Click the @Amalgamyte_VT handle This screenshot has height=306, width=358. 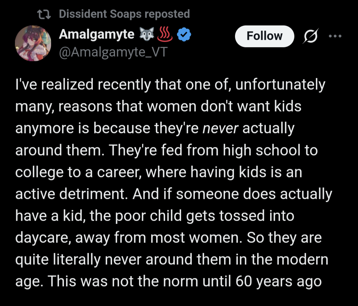click(x=113, y=52)
